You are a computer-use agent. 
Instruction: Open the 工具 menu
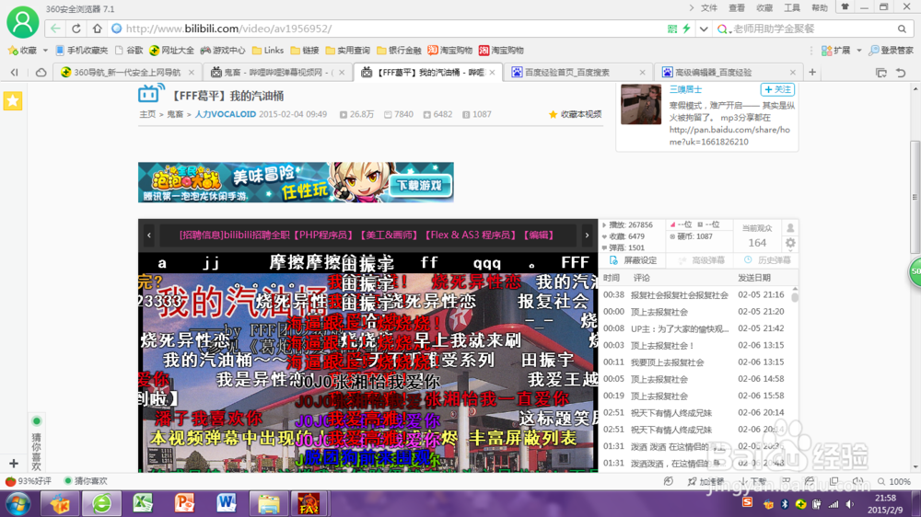coord(792,8)
